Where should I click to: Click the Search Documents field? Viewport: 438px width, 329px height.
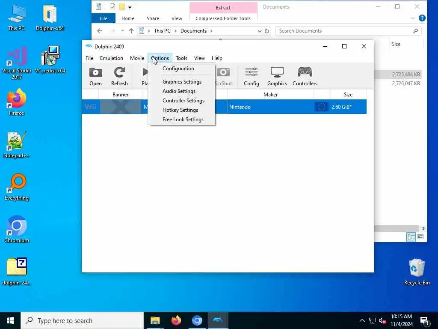(x=348, y=31)
